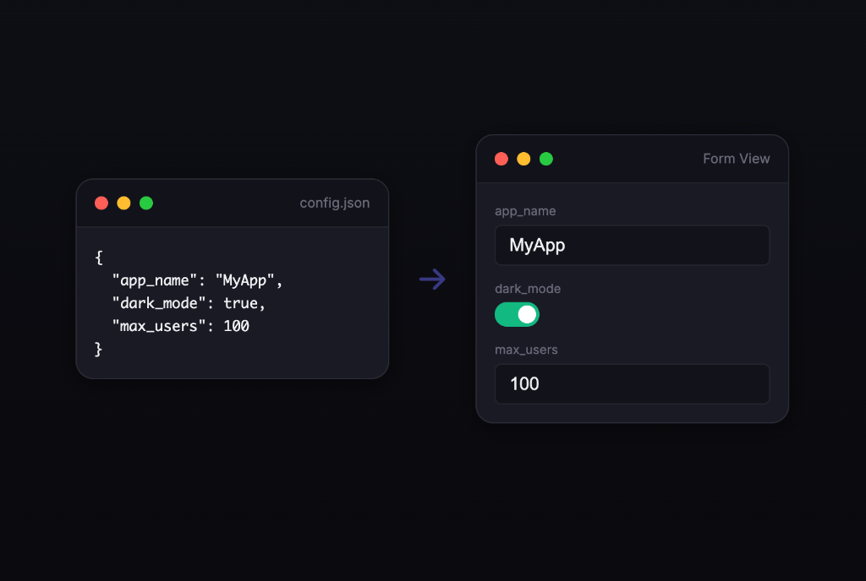Click the max_users field showing 100
The image size is (866, 581).
tap(632, 383)
